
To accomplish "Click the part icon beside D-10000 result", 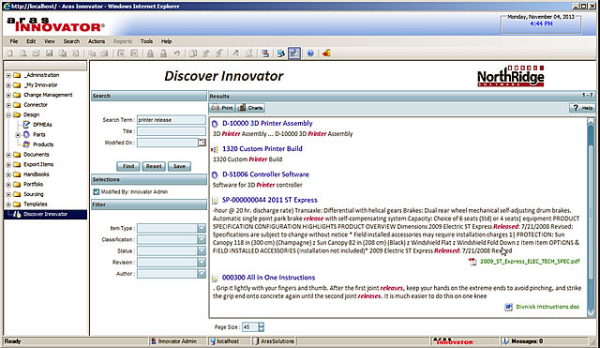I will [x=215, y=124].
